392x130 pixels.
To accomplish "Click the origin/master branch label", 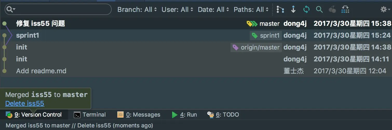I will (256, 47).
